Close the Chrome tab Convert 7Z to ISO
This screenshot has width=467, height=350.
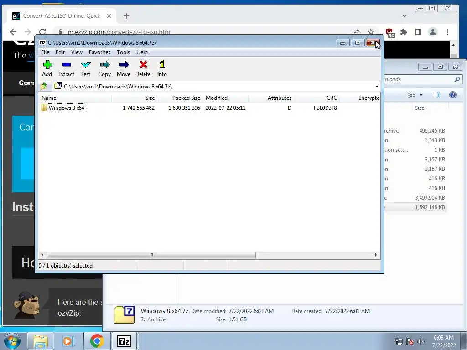(x=109, y=16)
